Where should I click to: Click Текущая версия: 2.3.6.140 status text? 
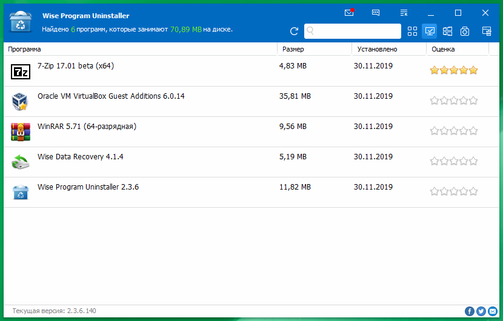(54, 311)
